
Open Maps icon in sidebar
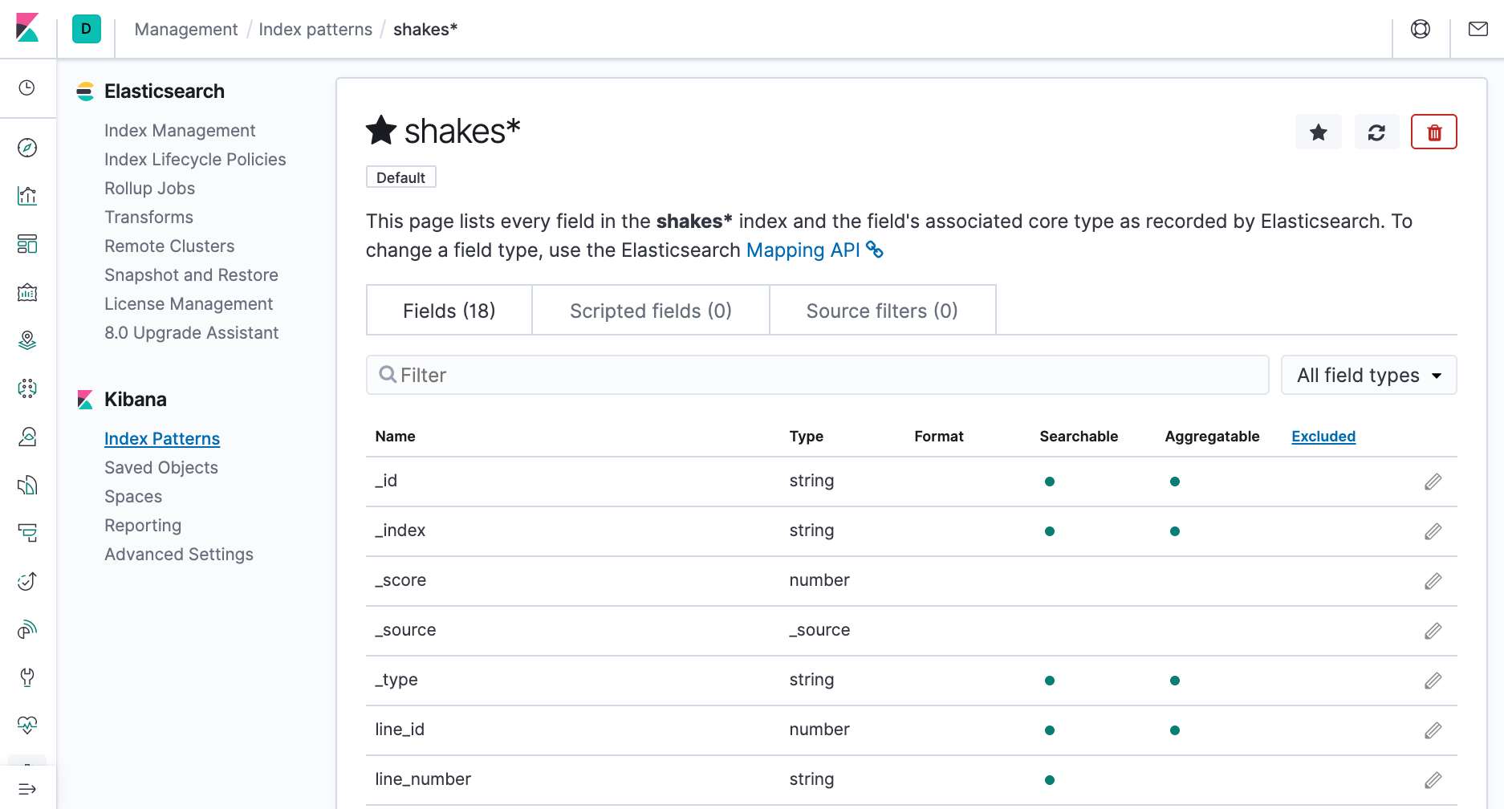click(27, 340)
